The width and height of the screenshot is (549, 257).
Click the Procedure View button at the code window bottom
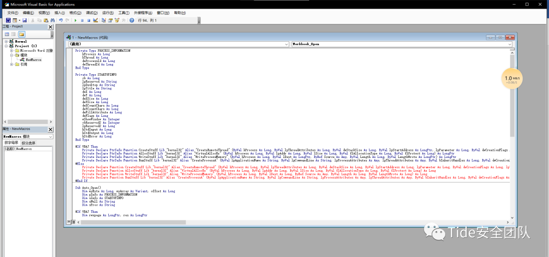click(x=69, y=222)
